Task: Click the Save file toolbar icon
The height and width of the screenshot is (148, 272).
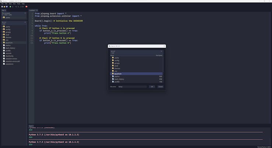Action: coord(7,7)
